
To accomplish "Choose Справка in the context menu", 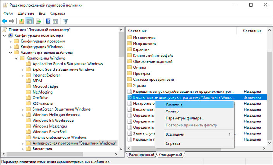I will (x=194, y=143).
